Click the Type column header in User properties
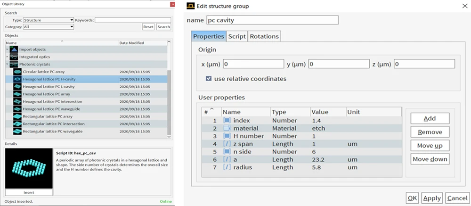This screenshot has width=471, height=206. [291, 112]
